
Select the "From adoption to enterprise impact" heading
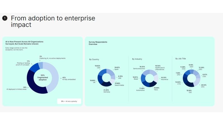53,21
